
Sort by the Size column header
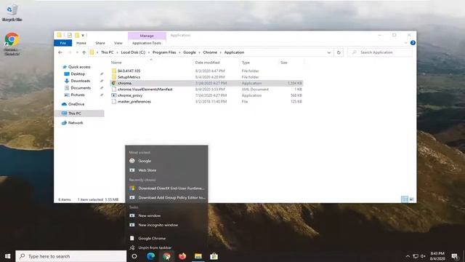tap(284, 63)
